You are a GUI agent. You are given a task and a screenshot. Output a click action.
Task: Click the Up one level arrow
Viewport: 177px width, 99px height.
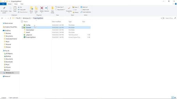tap(11, 18)
